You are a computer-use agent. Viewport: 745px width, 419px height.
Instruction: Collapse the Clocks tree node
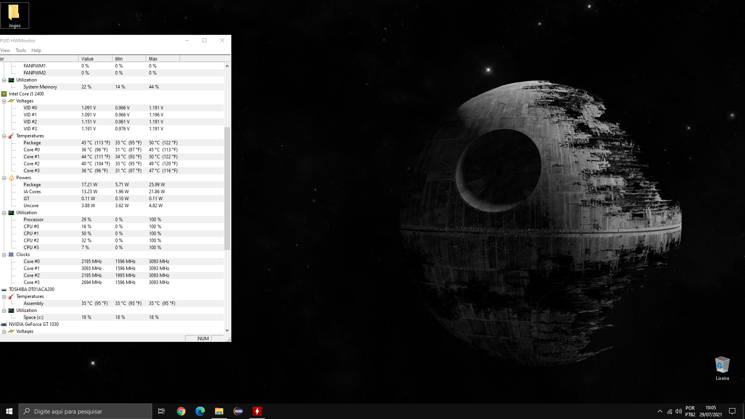(x=4, y=255)
